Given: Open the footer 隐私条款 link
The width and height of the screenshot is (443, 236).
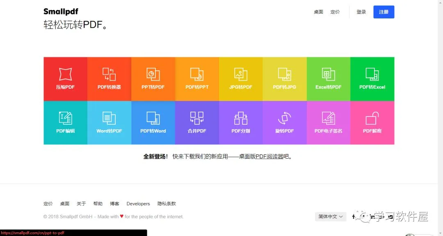Looking at the screenshot, I should coord(167,204).
